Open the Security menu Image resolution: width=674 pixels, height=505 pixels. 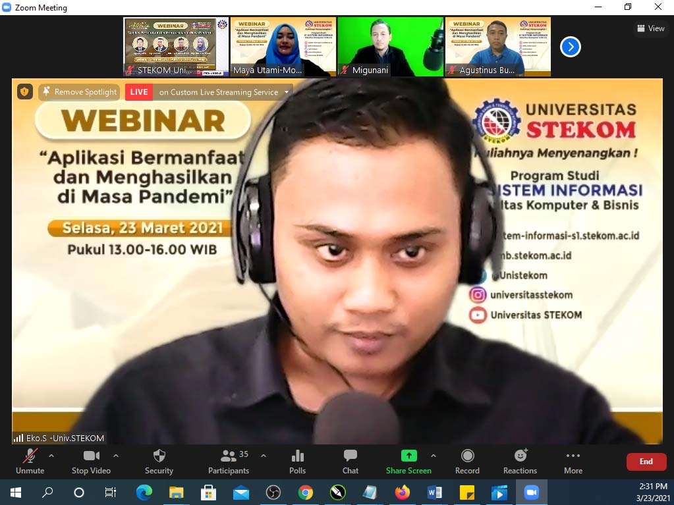click(x=159, y=462)
